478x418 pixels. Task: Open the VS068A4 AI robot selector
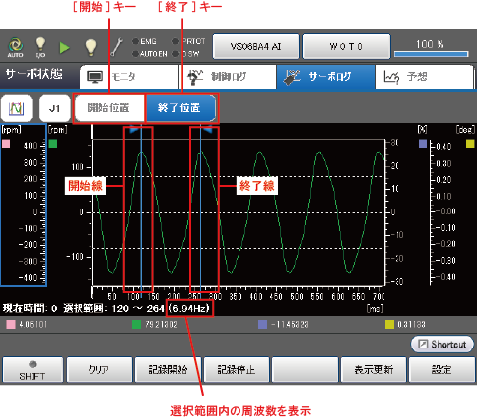(255, 46)
